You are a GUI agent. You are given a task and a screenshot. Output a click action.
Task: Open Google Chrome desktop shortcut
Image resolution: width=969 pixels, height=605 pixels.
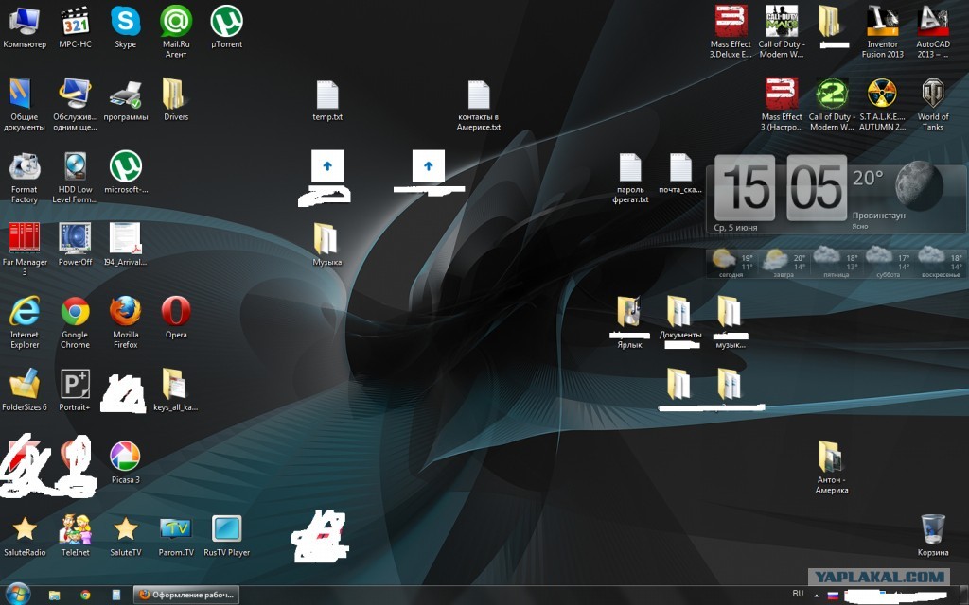75,313
